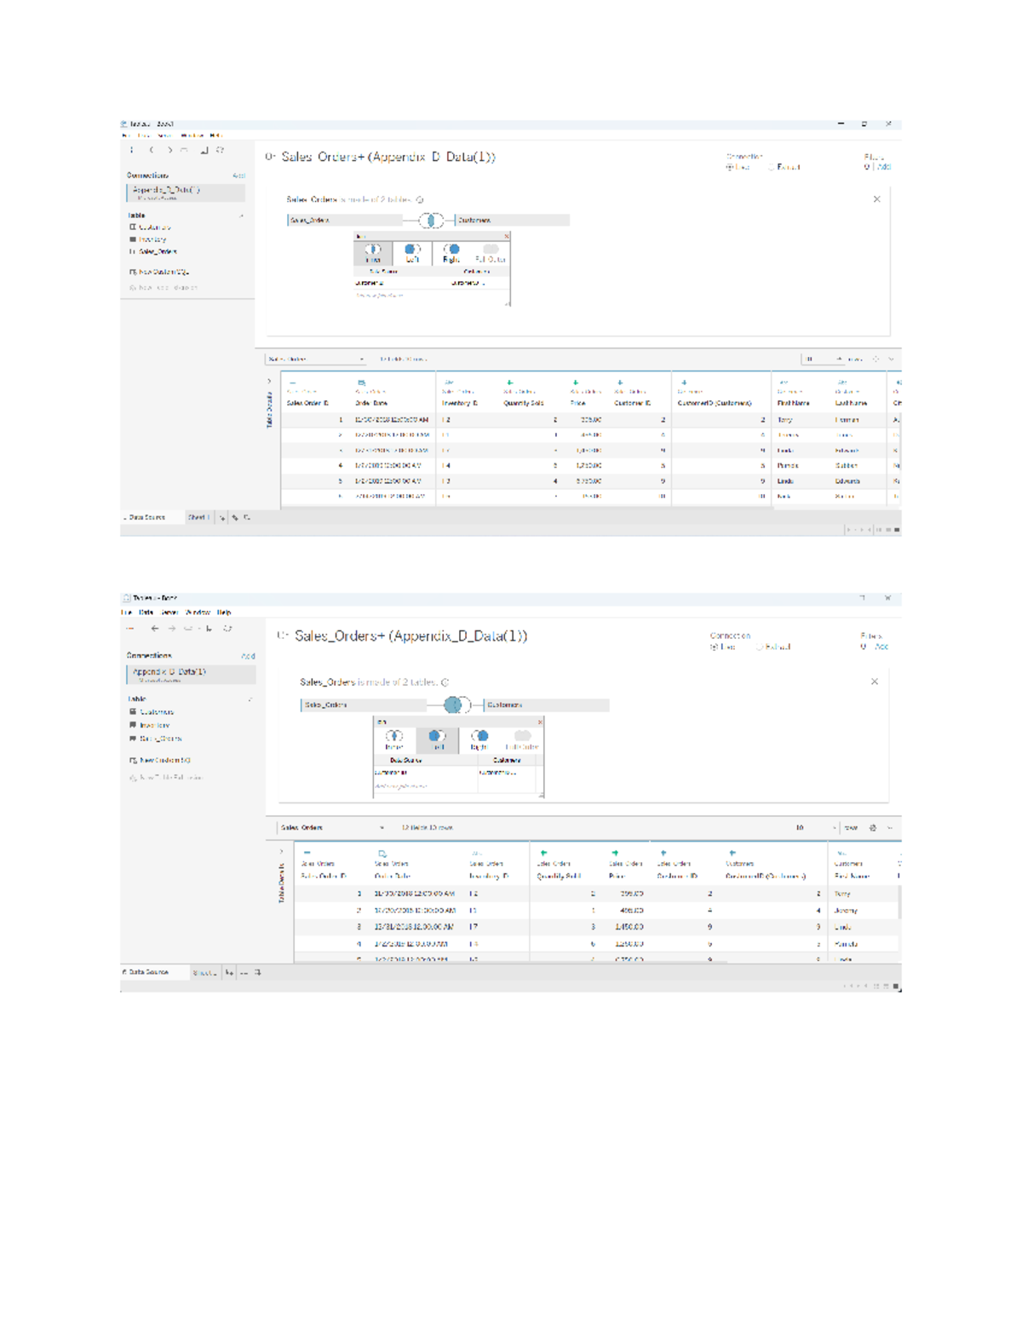
Task: Click the join Venn icon in lower window
Action: (454, 705)
